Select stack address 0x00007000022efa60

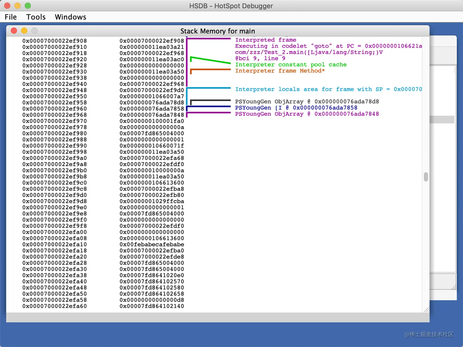pyautogui.click(x=55, y=306)
